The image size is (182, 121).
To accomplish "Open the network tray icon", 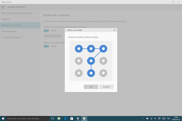I will (151, 119).
